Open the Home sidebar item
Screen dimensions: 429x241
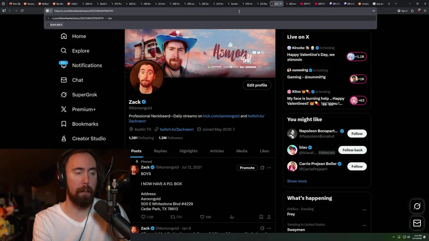pos(73,36)
